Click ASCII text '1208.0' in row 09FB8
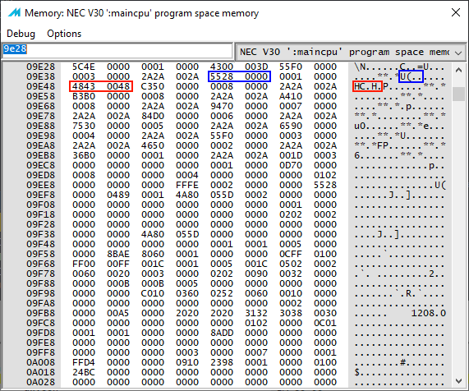Viewport: 469px width, 391px height. (428, 313)
